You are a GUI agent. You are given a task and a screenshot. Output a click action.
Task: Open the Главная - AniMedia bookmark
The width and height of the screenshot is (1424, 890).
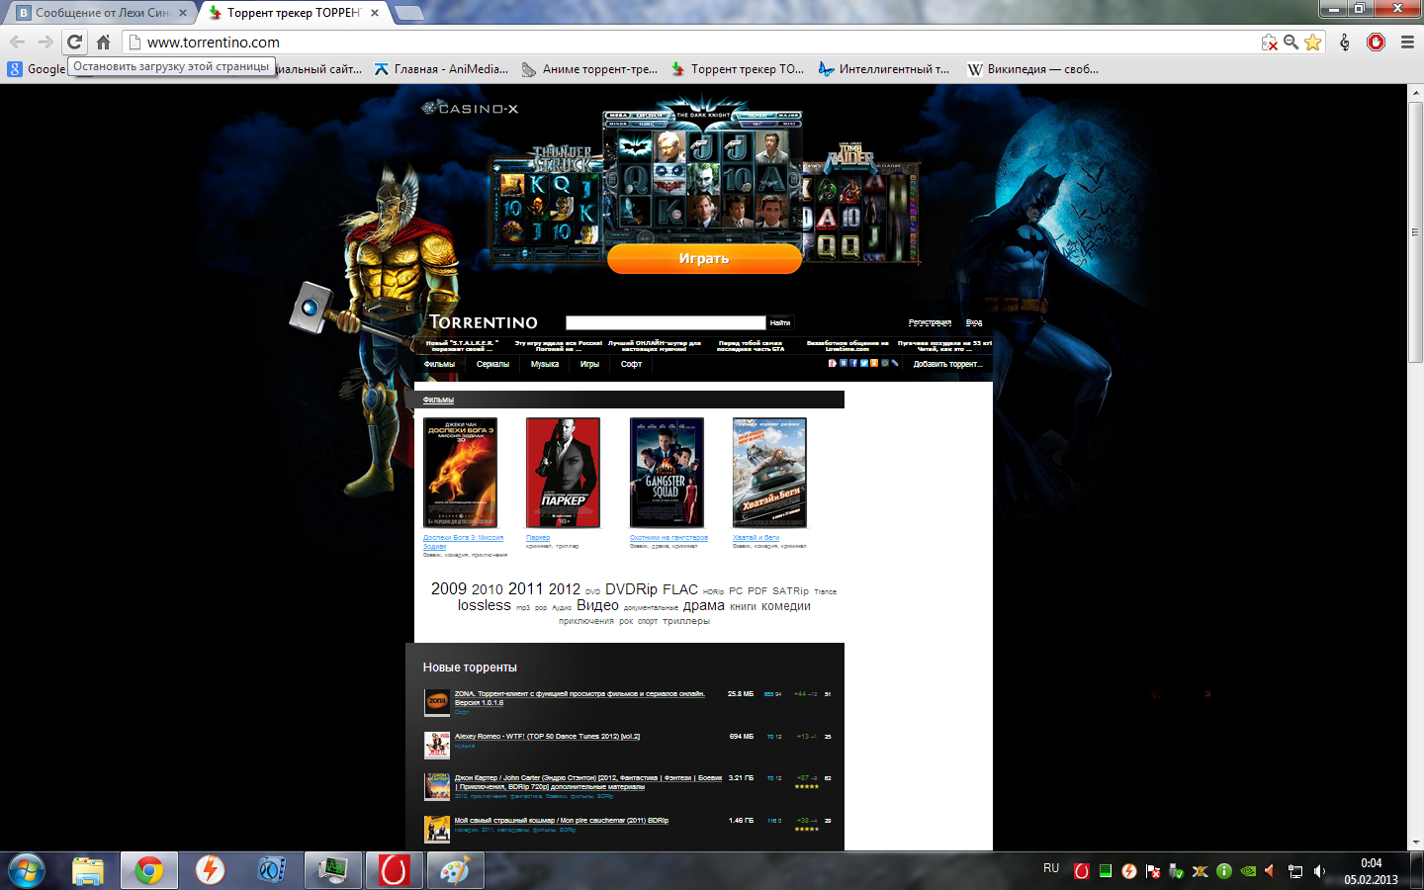(441, 69)
